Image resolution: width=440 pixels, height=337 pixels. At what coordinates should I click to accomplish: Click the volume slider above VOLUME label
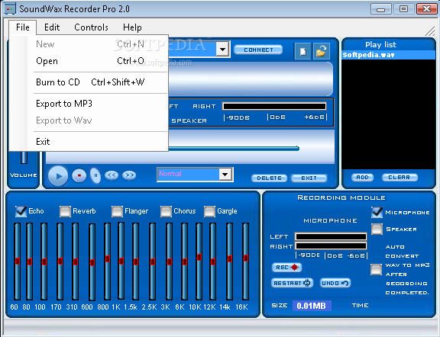click(x=24, y=157)
